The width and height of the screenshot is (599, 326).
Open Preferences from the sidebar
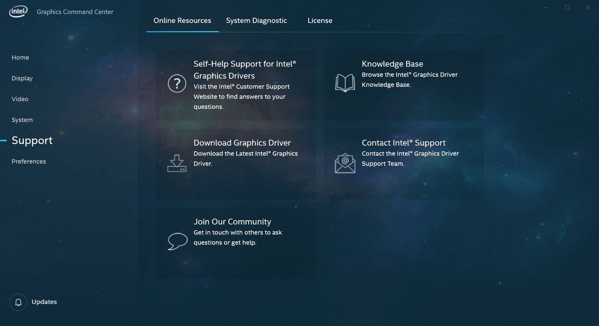click(x=29, y=162)
